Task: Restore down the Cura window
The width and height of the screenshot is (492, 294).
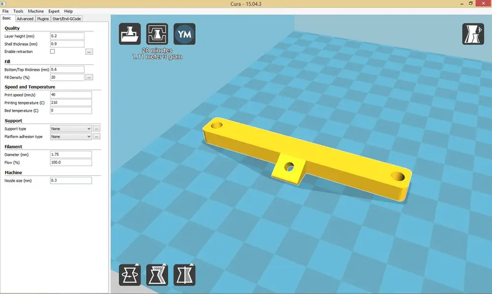Action: 470,3
